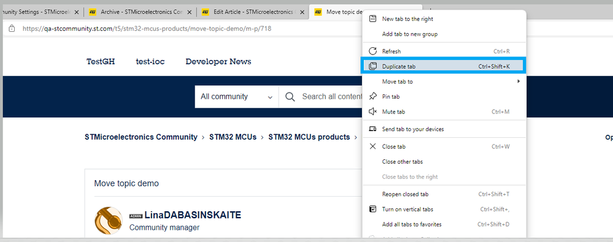Click the Move topic demo heading
The image size is (613, 242).
[x=126, y=183]
